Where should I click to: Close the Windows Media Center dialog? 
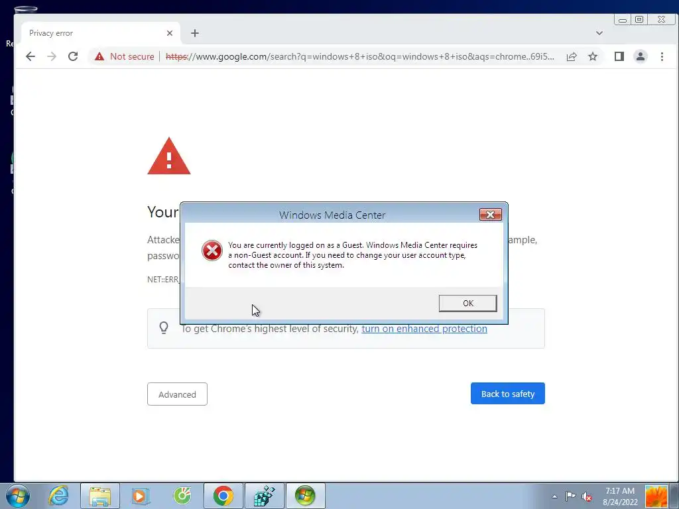(x=490, y=214)
